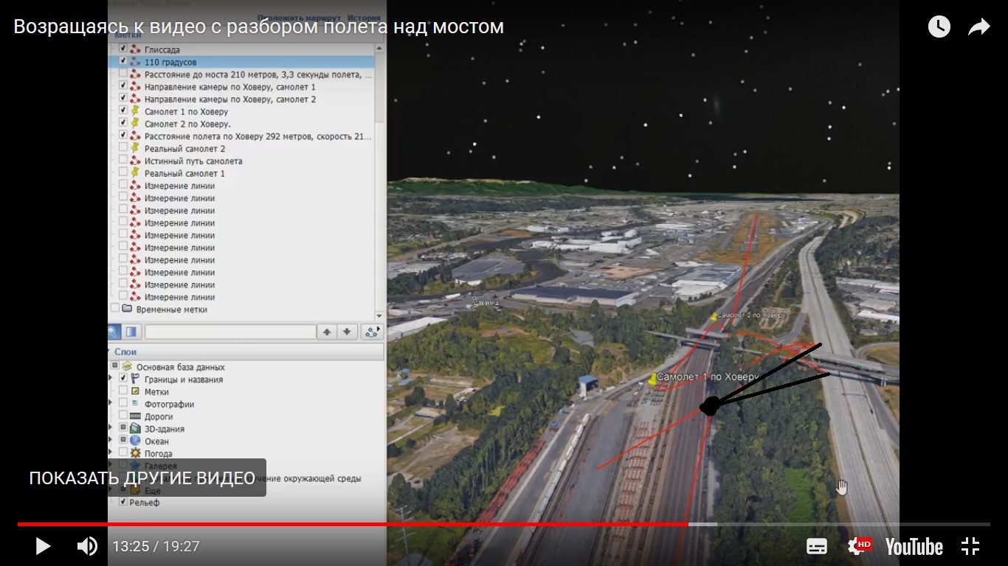Add video to Watch Later
1008x566 pixels.
(x=939, y=27)
